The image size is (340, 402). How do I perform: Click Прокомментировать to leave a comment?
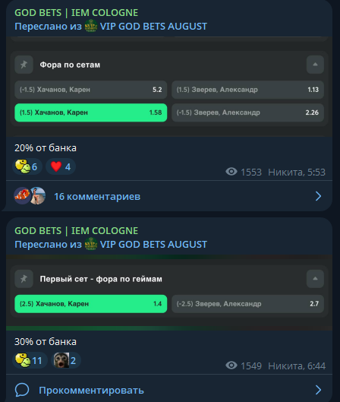(91, 390)
